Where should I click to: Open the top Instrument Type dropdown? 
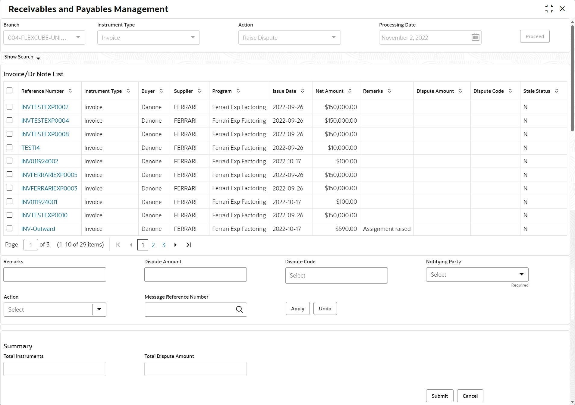148,37
